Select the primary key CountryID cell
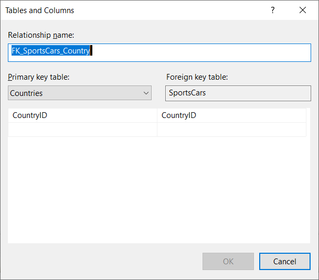 82,115
